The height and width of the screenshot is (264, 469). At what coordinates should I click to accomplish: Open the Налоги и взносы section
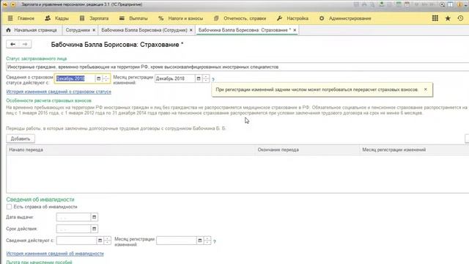181,18
